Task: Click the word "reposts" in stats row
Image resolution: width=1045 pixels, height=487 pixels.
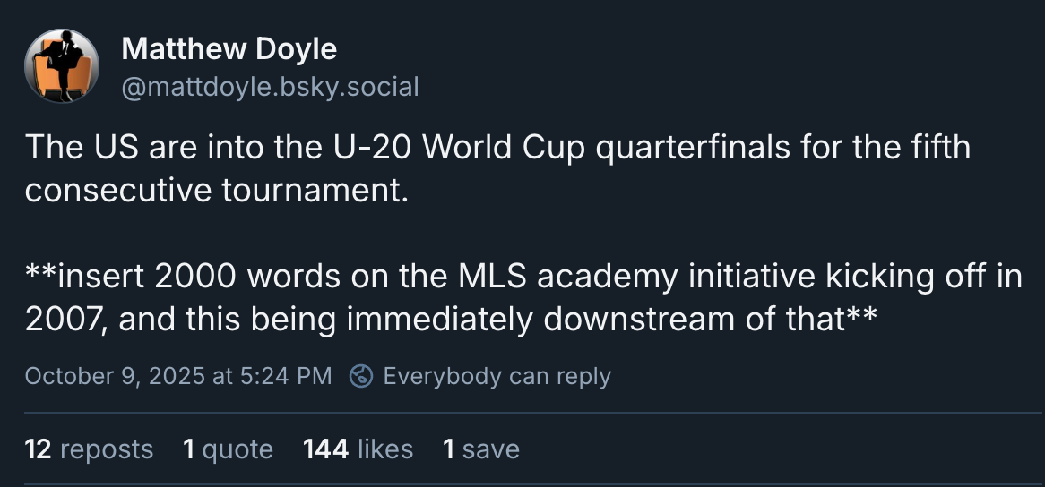Action: coord(107,449)
